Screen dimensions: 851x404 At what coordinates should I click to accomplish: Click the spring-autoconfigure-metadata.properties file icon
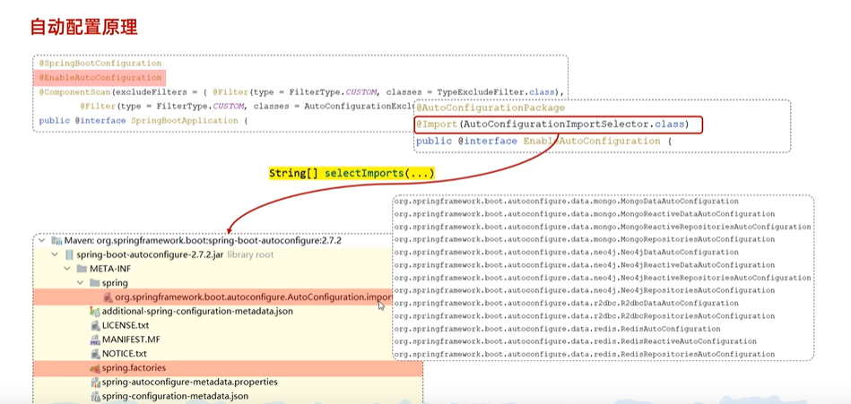(x=96, y=382)
